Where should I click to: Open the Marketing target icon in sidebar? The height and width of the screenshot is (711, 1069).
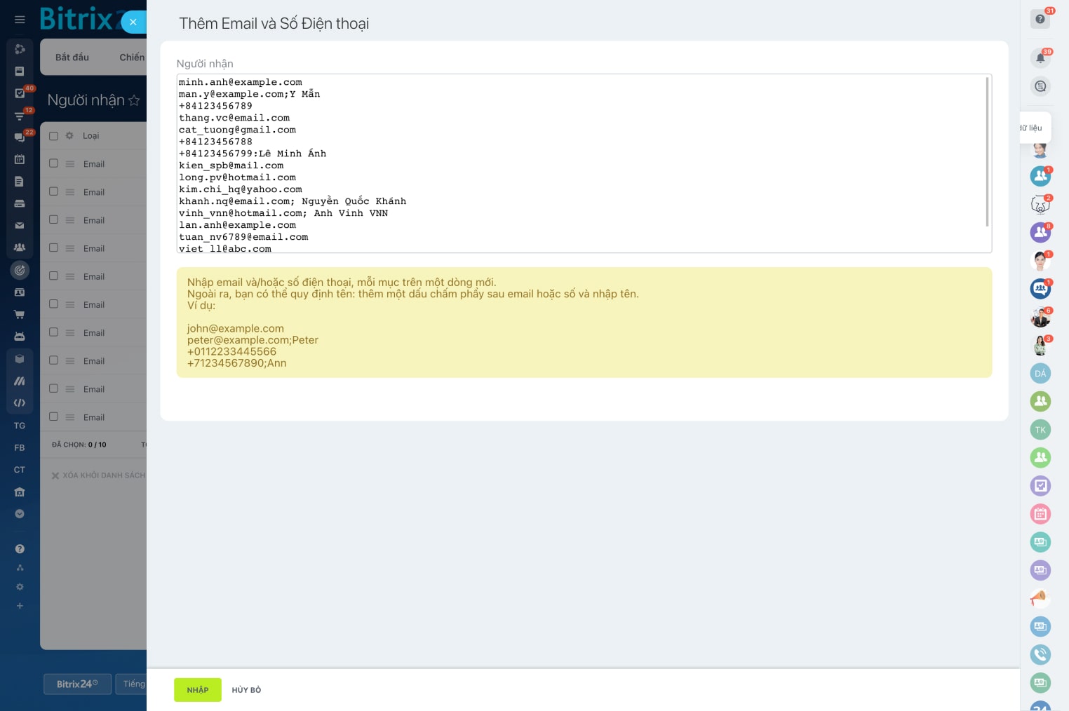[x=20, y=270]
